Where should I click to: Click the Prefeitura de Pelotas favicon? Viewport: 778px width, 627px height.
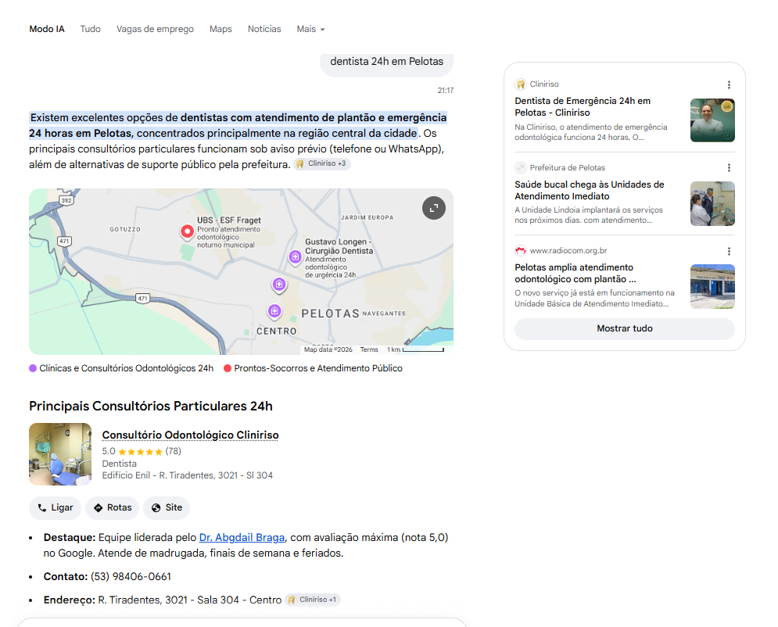click(x=520, y=167)
